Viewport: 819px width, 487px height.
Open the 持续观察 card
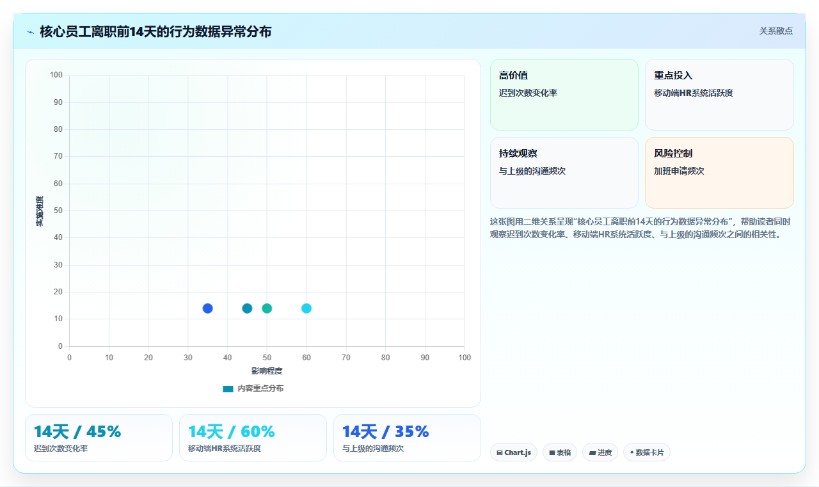[564, 173]
